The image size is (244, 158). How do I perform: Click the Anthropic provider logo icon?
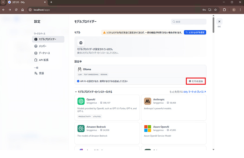point(147,101)
